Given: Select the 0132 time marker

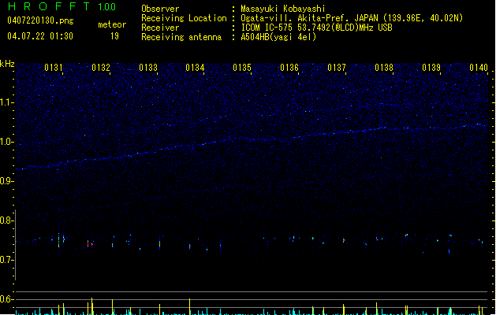Looking at the screenshot, I should click(101, 68).
